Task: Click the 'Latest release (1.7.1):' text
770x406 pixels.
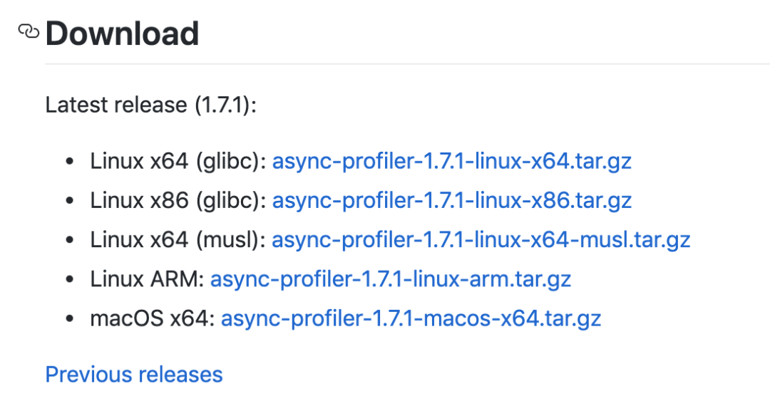Action: click(150, 105)
